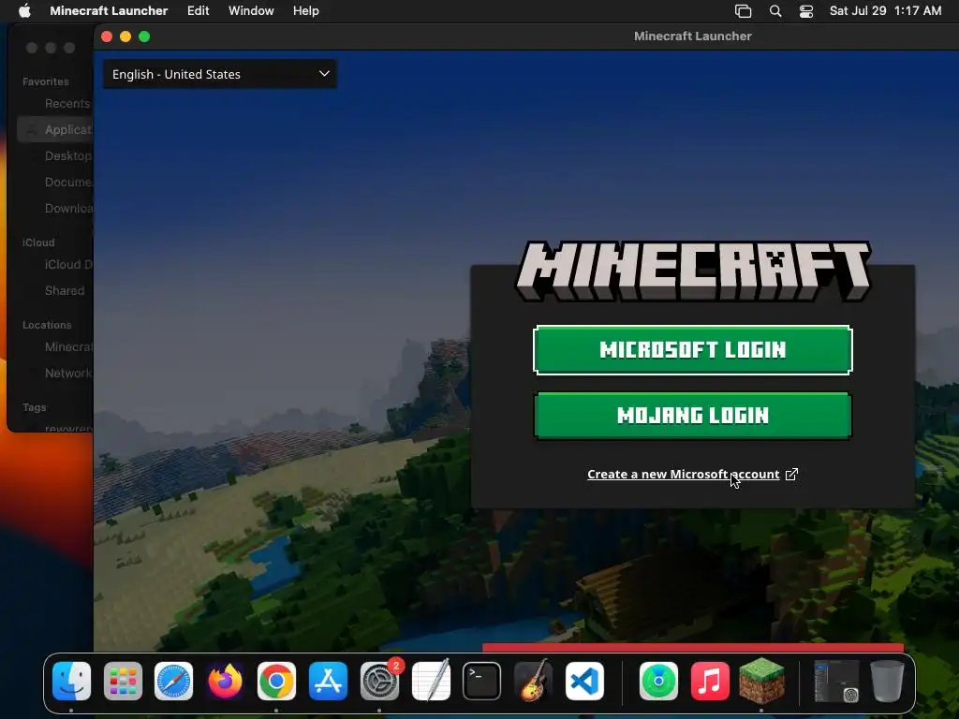959x719 pixels.
Task: Open TextEdit from the dock
Action: (x=431, y=682)
